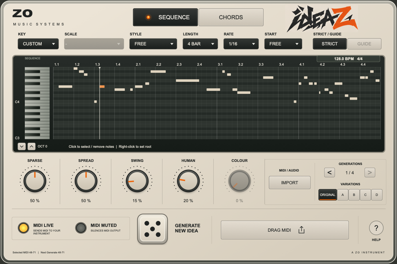Viewport: 397px width, 264px height.
Task: Click the greyed-out COLOUR knob
Action: coord(239,181)
